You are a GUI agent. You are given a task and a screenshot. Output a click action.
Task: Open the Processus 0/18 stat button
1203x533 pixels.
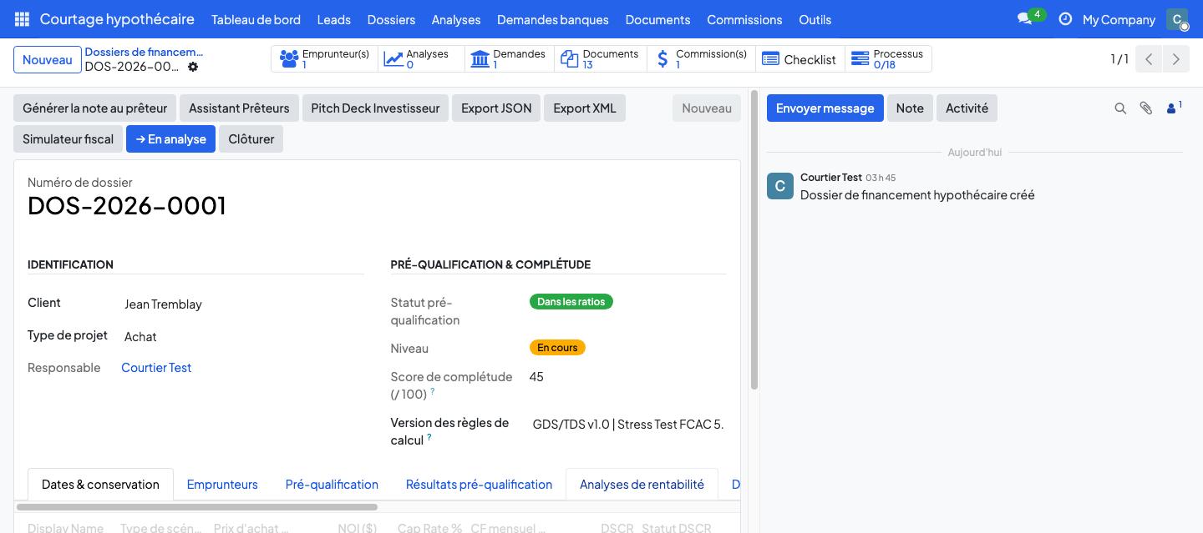pyautogui.click(x=887, y=59)
